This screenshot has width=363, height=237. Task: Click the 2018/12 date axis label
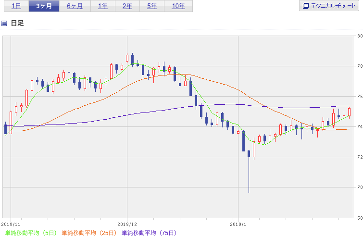127,225
